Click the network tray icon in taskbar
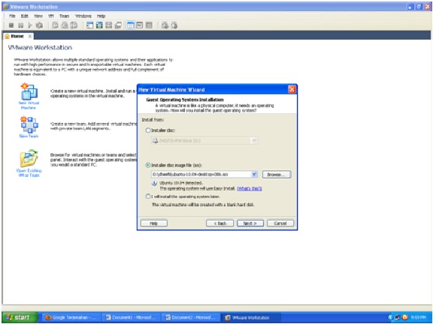The height and width of the screenshot is (324, 433). (x=398, y=317)
